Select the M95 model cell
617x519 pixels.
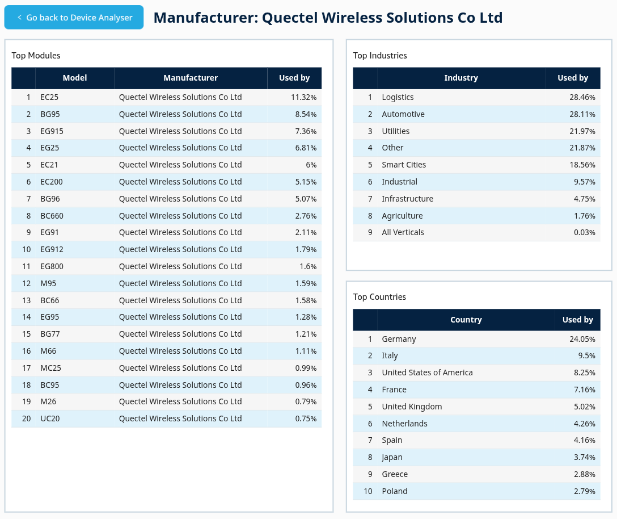click(x=75, y=283)
